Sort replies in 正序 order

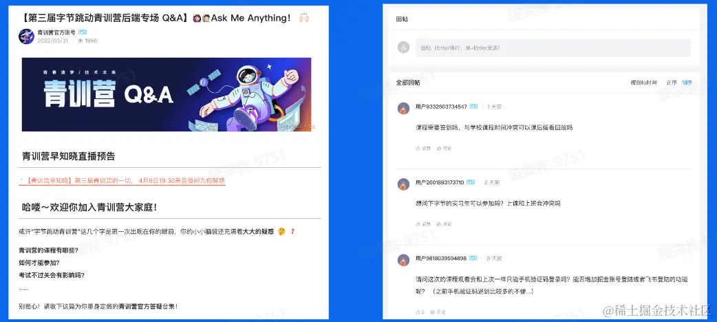coord(672,83)
